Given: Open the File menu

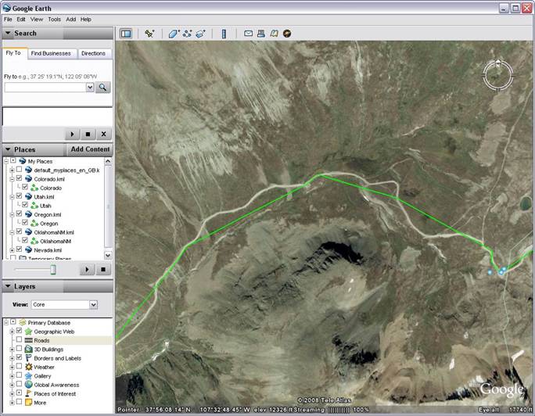Looking at the screenshot, I should [8, 20].
